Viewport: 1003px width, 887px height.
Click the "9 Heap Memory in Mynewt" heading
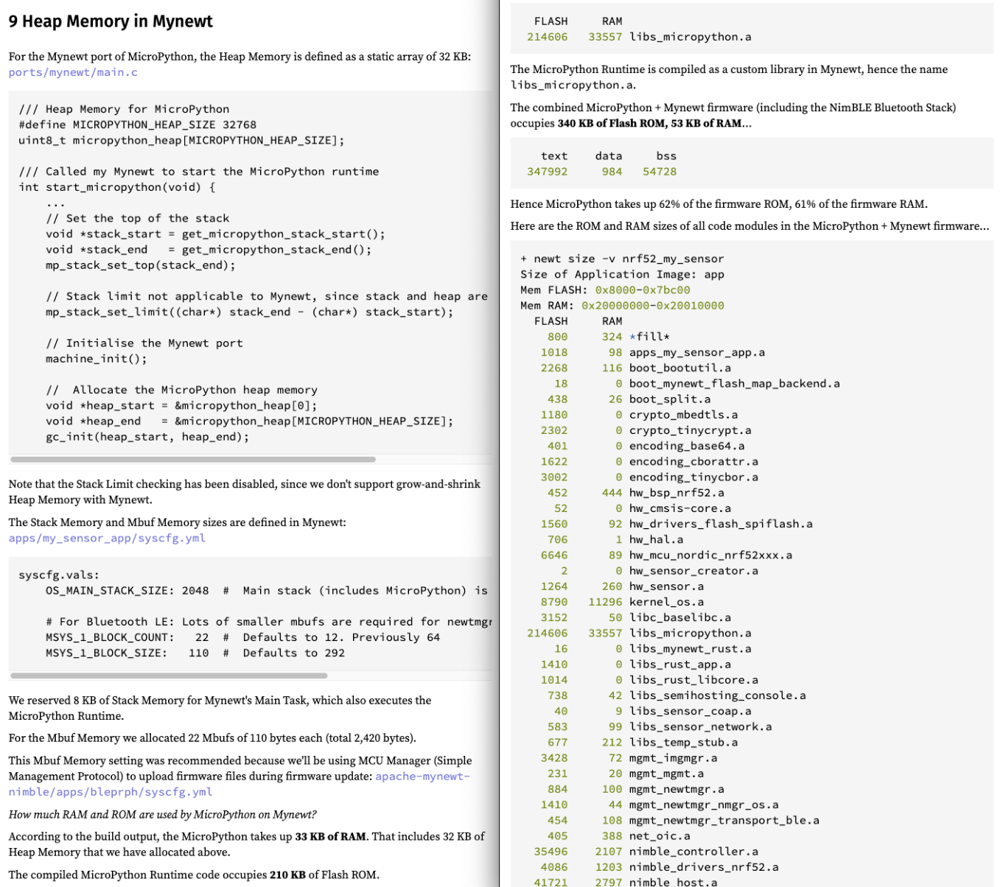pos(111,21)
